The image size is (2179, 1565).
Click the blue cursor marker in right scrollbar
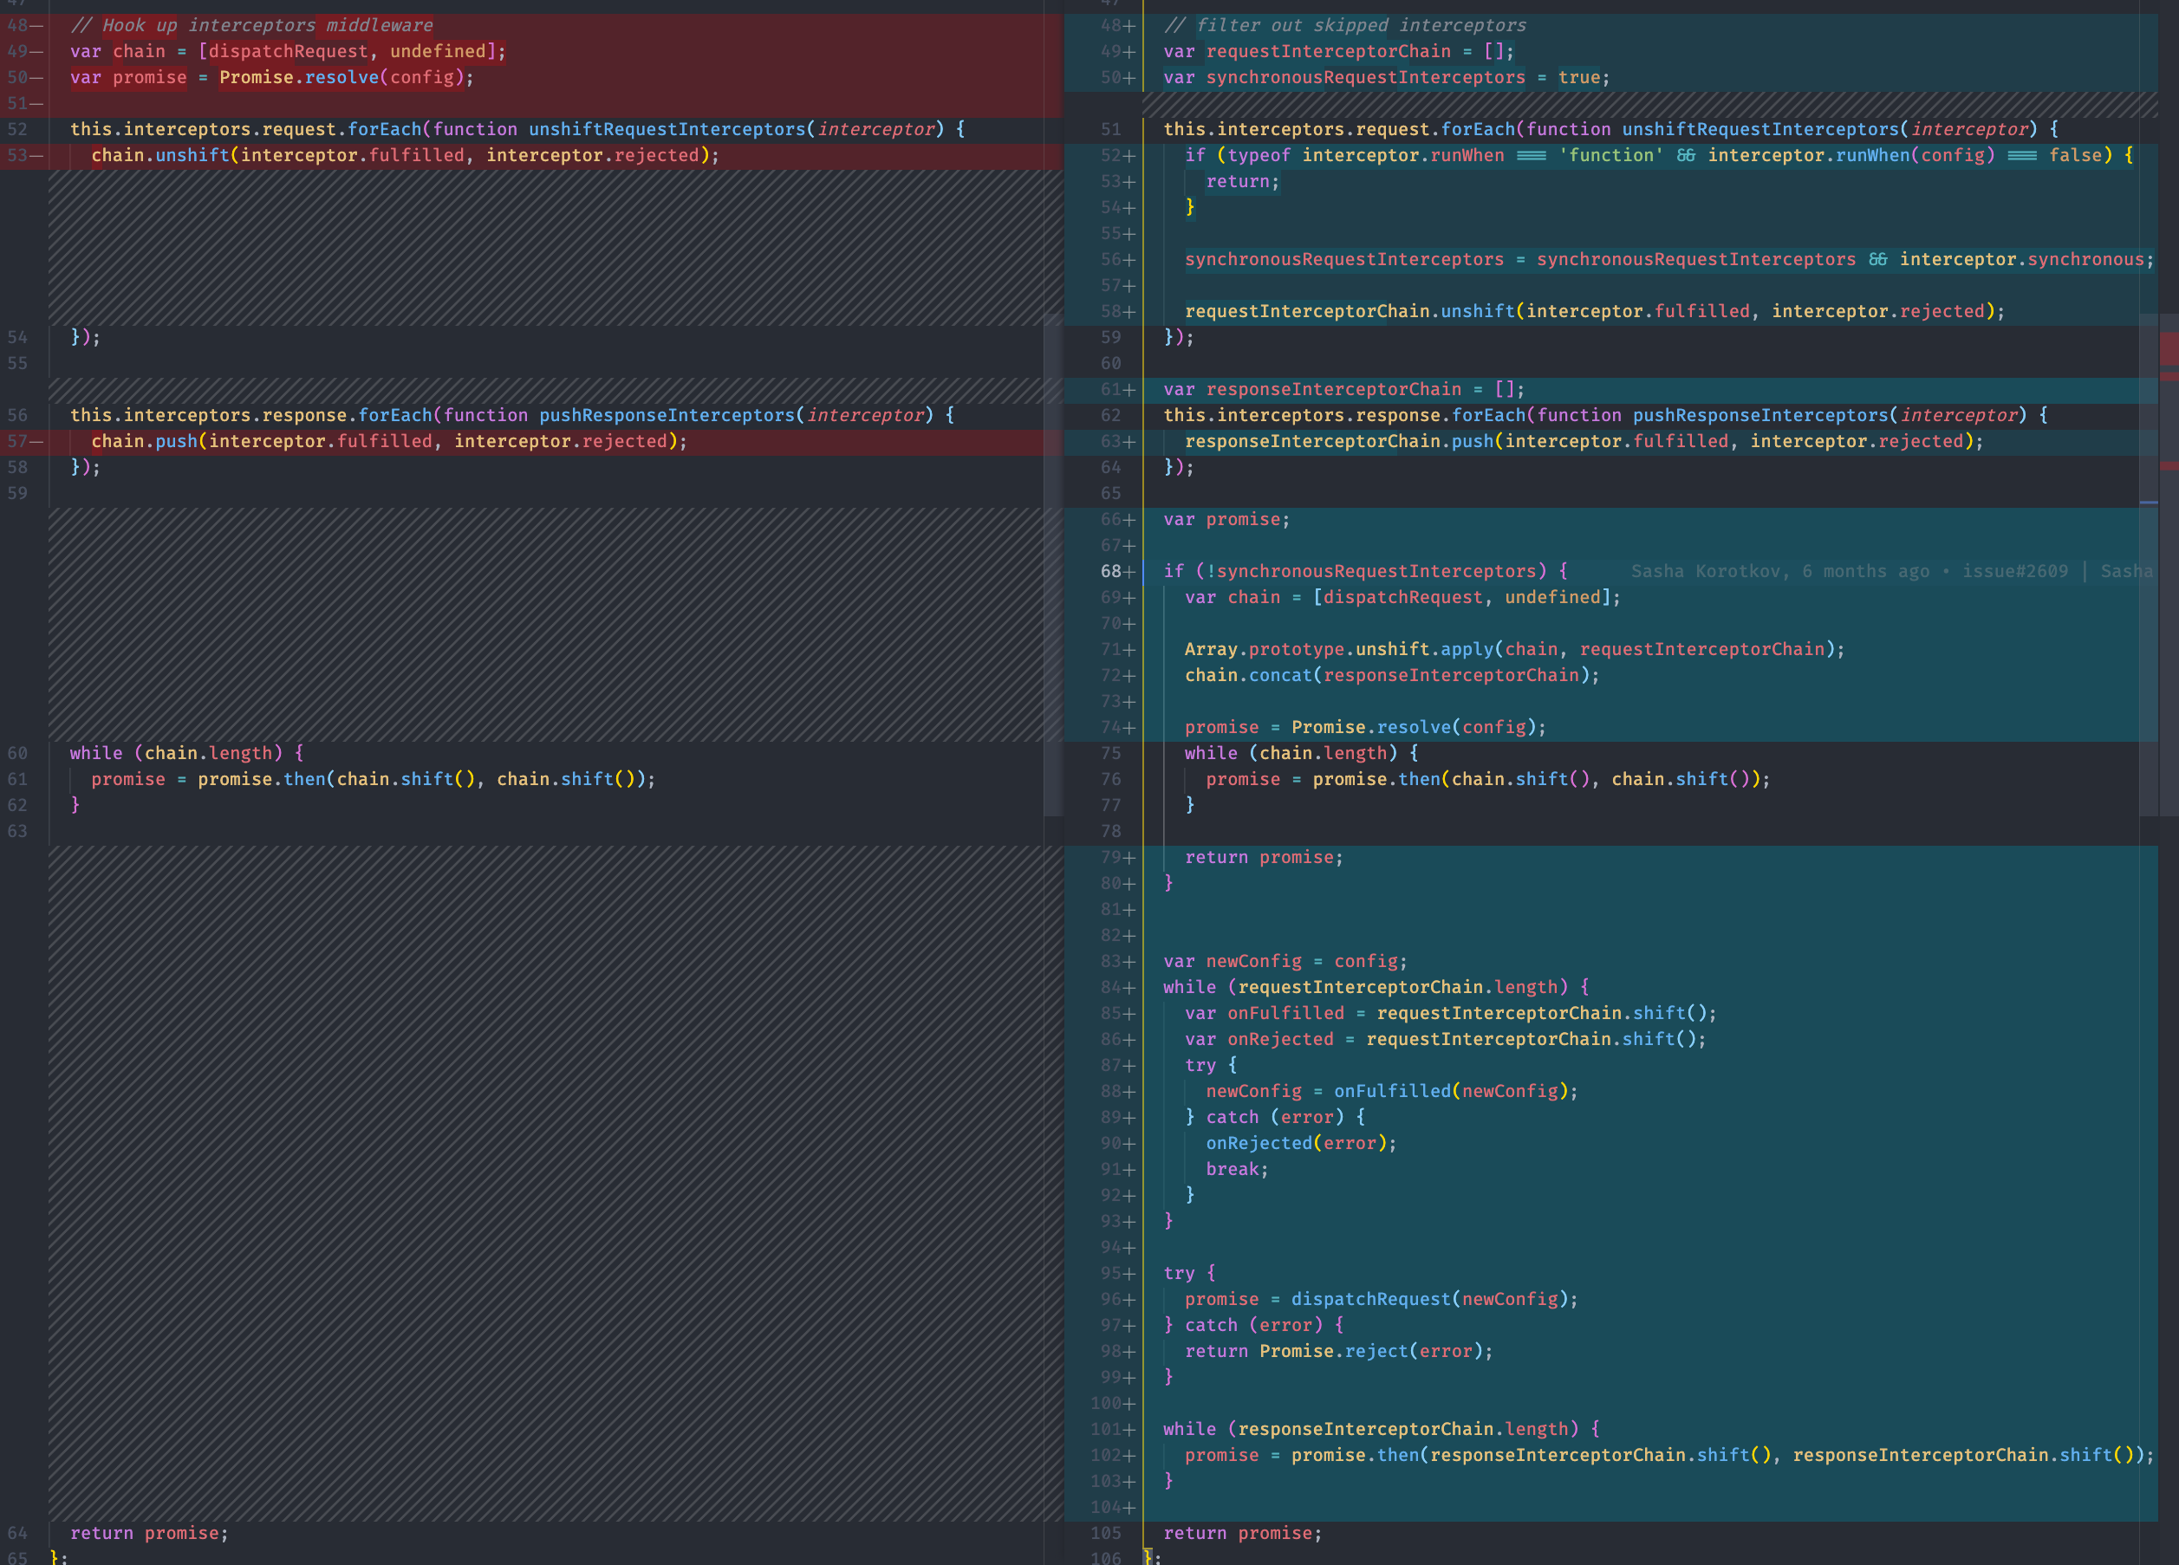[2149, 503]
